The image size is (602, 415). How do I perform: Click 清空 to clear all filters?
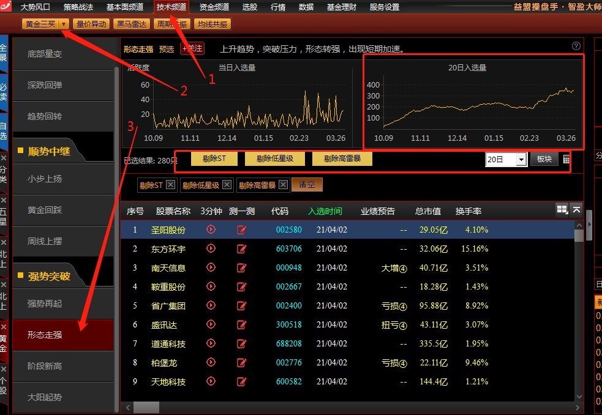click(x=307, y=184)
